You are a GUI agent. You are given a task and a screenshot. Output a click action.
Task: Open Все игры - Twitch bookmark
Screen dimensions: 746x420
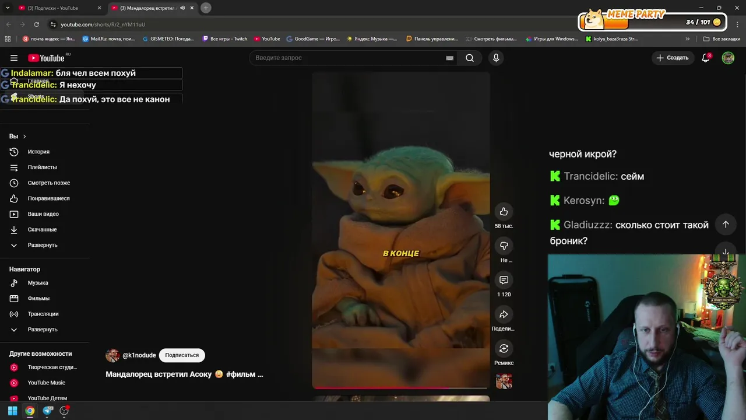[x=225, y=39]
